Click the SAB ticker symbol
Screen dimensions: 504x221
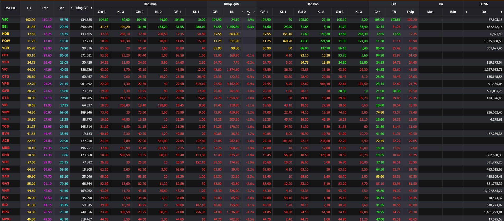click(x=6, y=176)
